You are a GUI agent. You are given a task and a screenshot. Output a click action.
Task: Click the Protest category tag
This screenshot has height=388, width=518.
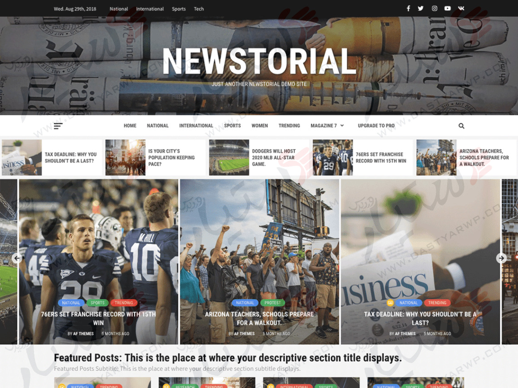click(x=273, y=303)
